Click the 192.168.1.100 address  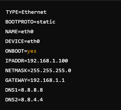click(x=47, y=61)
